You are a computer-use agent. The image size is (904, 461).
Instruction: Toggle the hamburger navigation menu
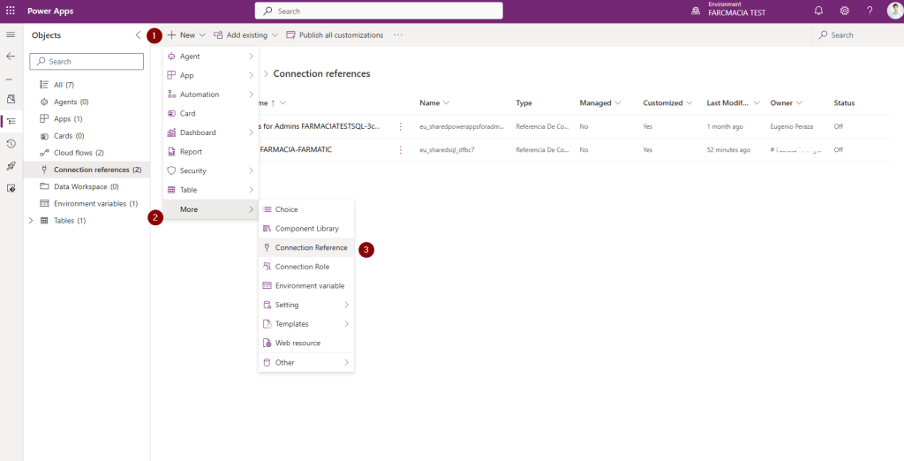point(11,34)
